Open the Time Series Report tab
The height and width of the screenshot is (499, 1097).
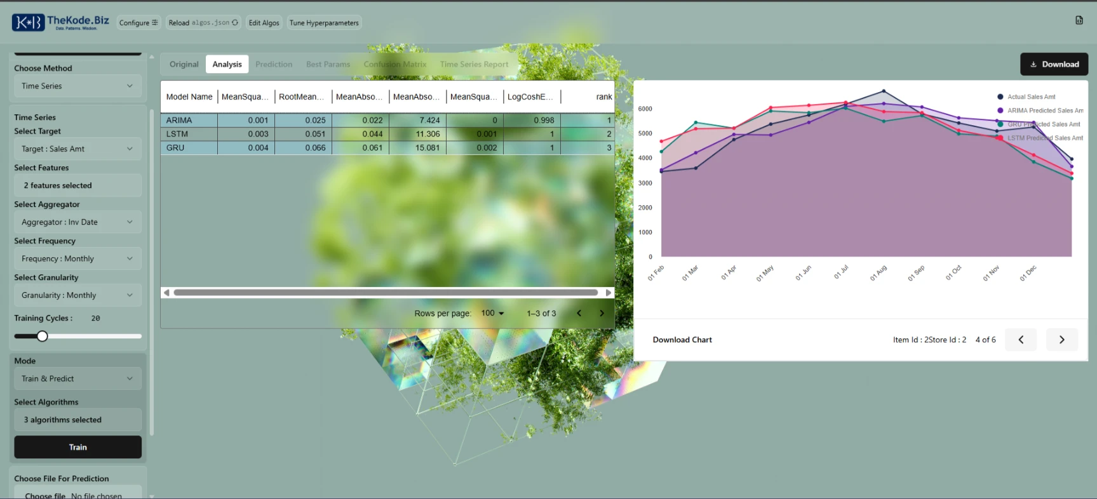[474, 64]
